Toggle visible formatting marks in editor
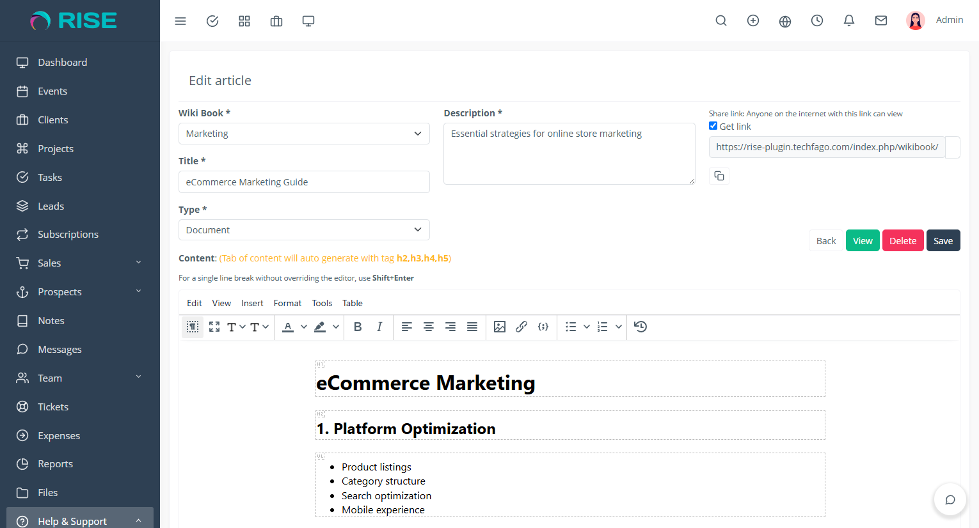Image resolution: width=979 pixels, height=528 pixels. point(193,327)
